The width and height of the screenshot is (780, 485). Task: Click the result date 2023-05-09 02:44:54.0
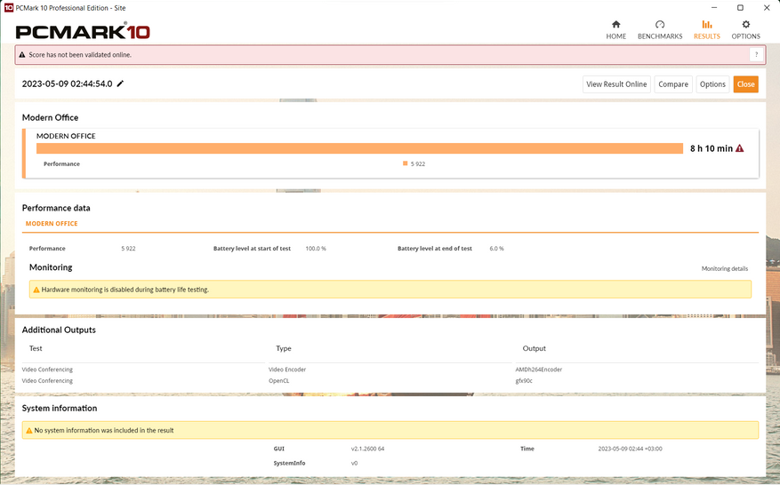tap(68, 83)
